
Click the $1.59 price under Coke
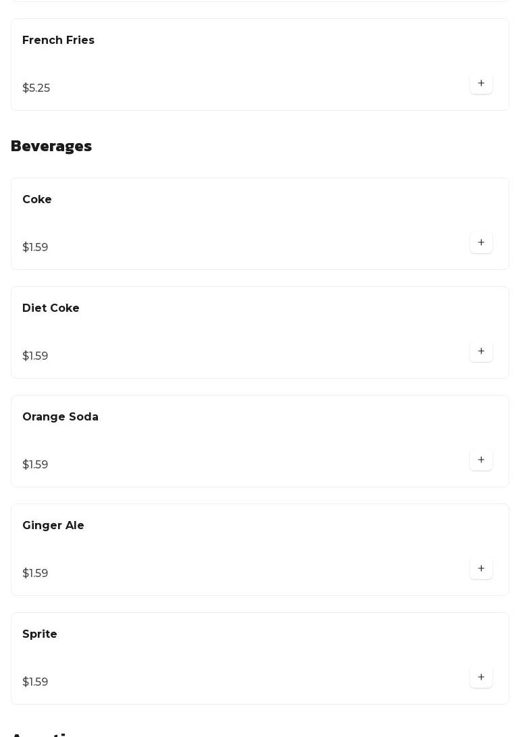click(35, 248)
